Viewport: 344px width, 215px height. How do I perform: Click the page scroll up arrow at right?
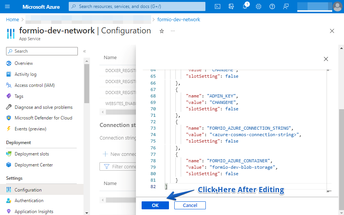pyautogui.click(x=341, y=48)
